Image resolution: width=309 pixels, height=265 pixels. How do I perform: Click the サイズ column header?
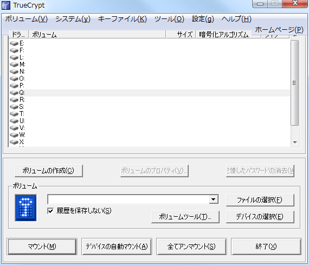[181, 35]
